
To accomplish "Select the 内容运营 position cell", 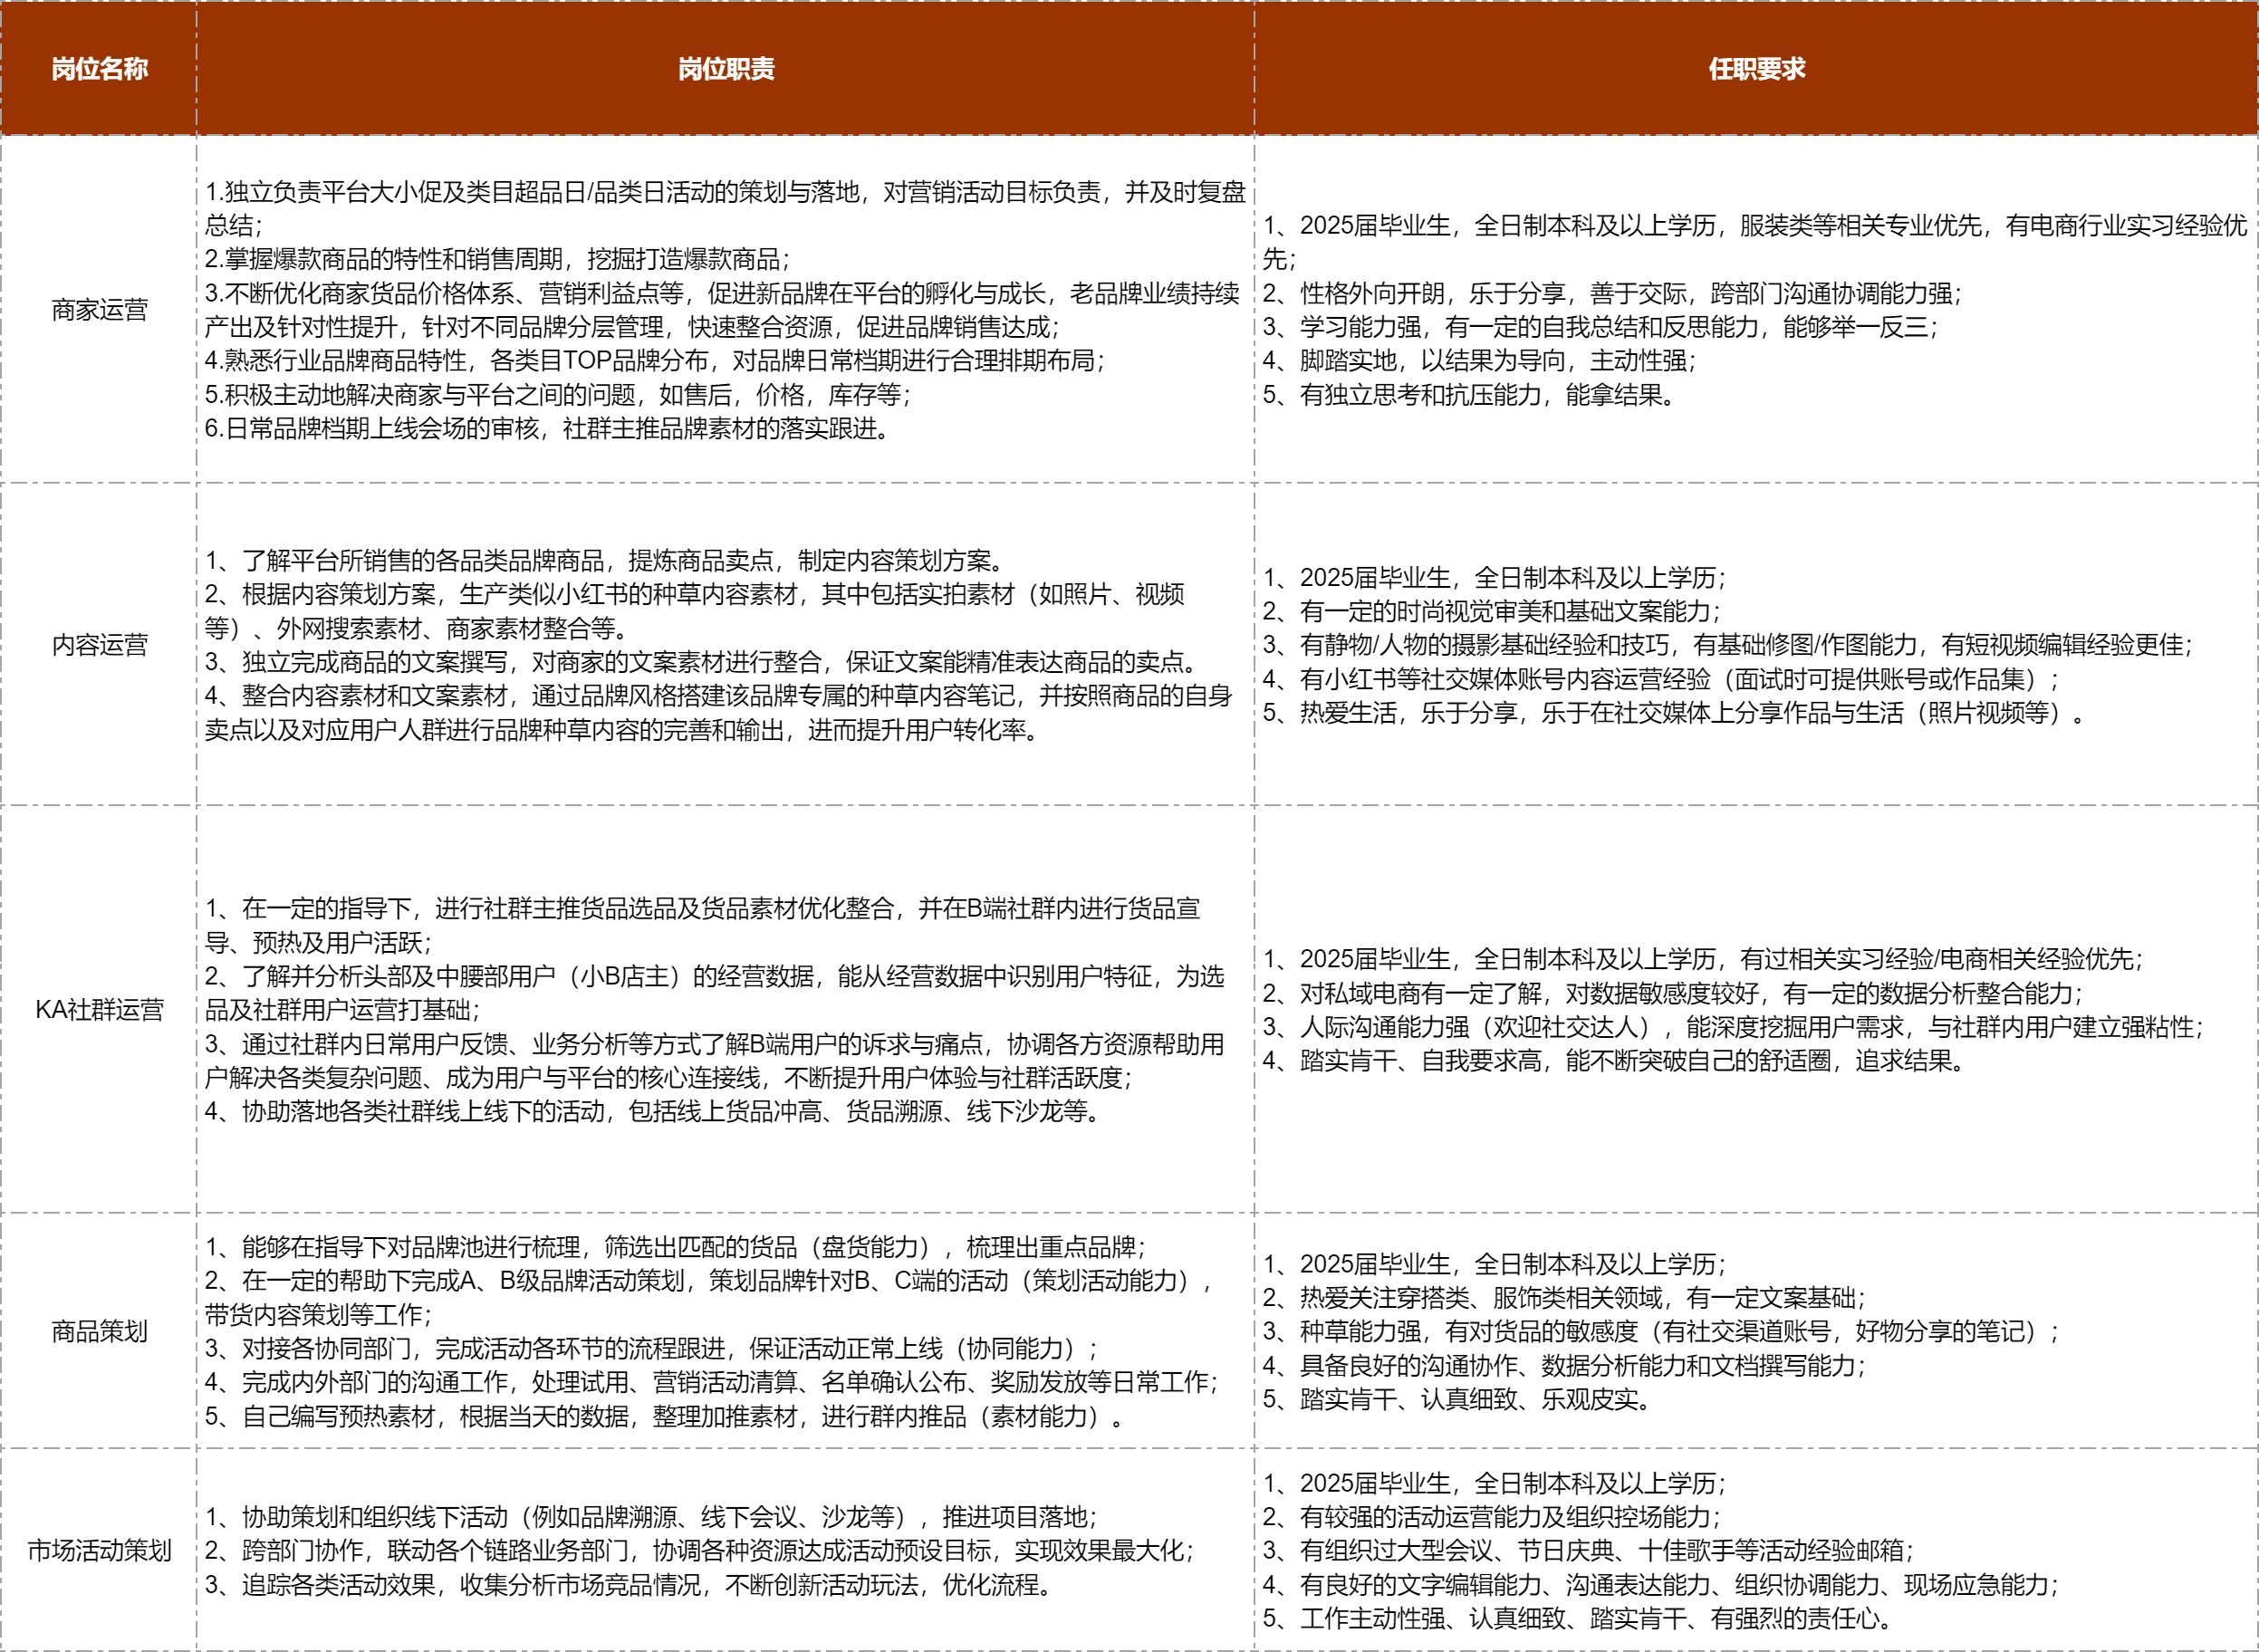I will pyautogui.click(x=99, y=645).
